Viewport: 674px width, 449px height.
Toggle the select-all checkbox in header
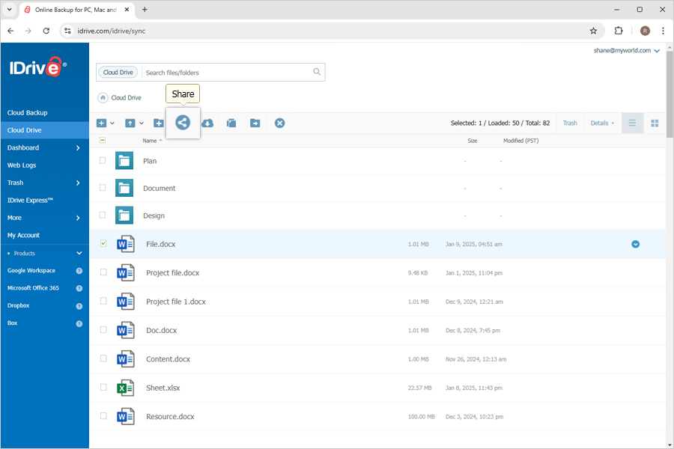103,140
